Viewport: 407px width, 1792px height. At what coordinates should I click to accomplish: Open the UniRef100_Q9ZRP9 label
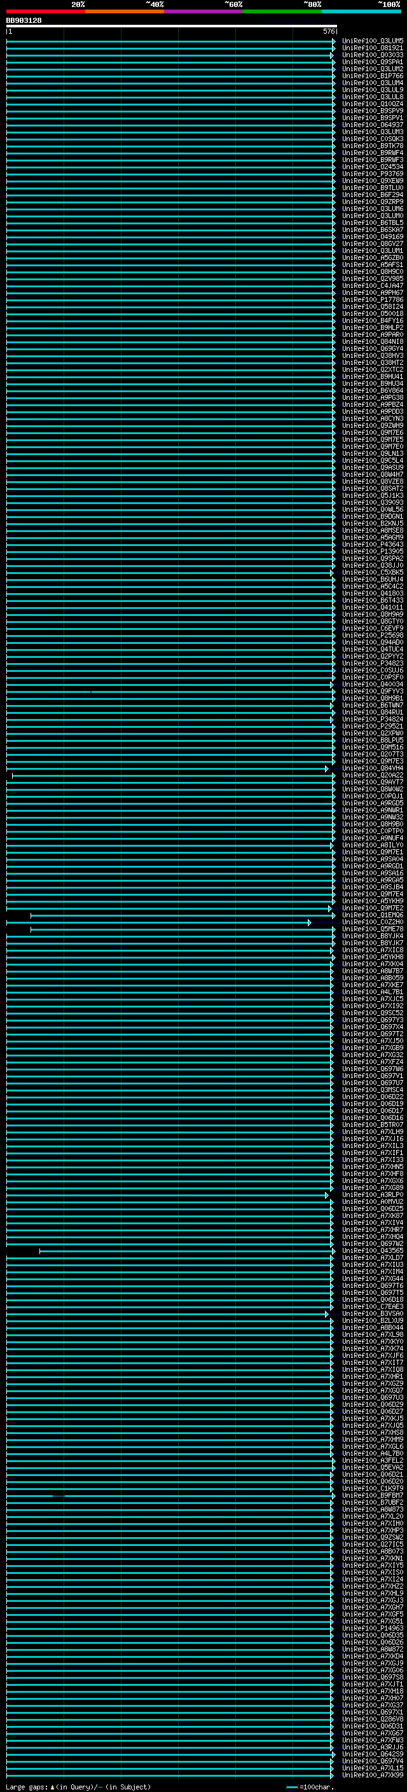[372, 202]
